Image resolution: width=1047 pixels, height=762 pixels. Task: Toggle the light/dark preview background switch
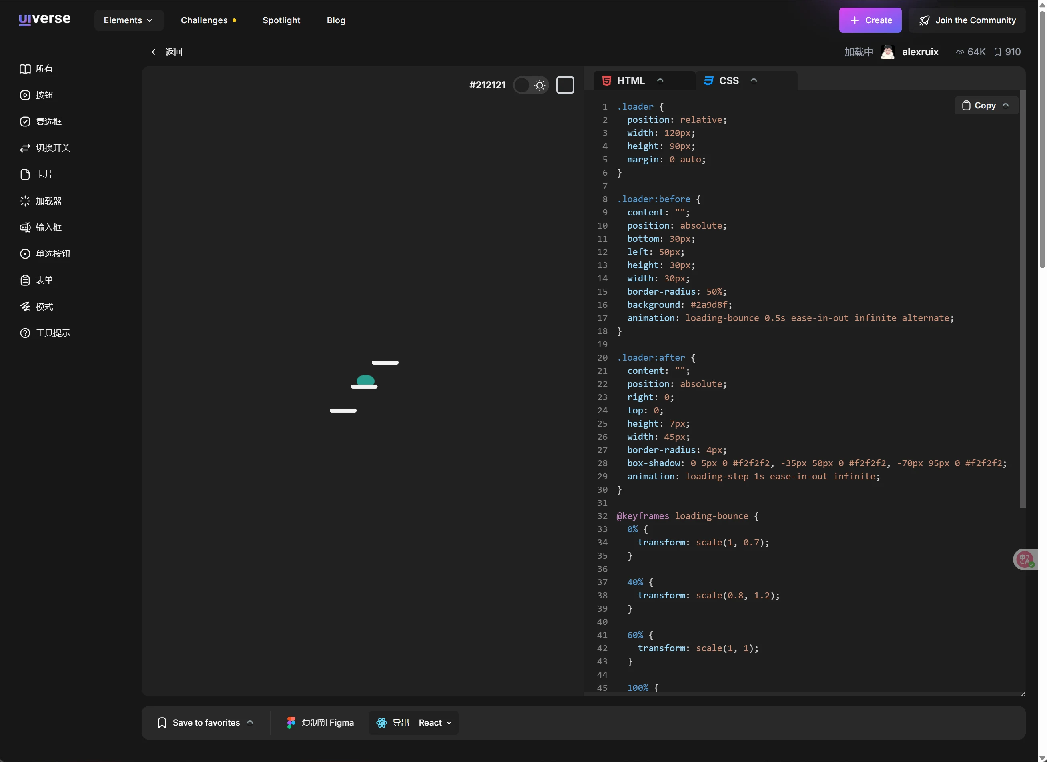(x=531, y=85)
